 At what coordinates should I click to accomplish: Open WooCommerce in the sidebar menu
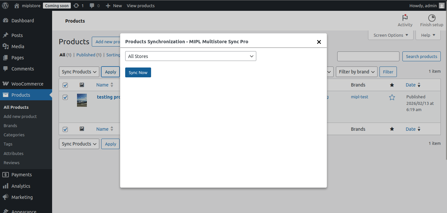coord(27,84)
